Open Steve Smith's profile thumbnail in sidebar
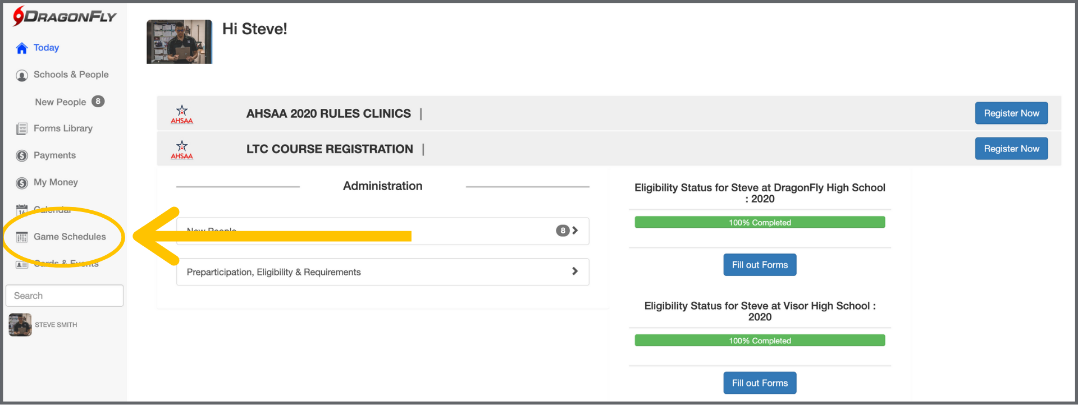1078x405 pixels. [20, 325]
